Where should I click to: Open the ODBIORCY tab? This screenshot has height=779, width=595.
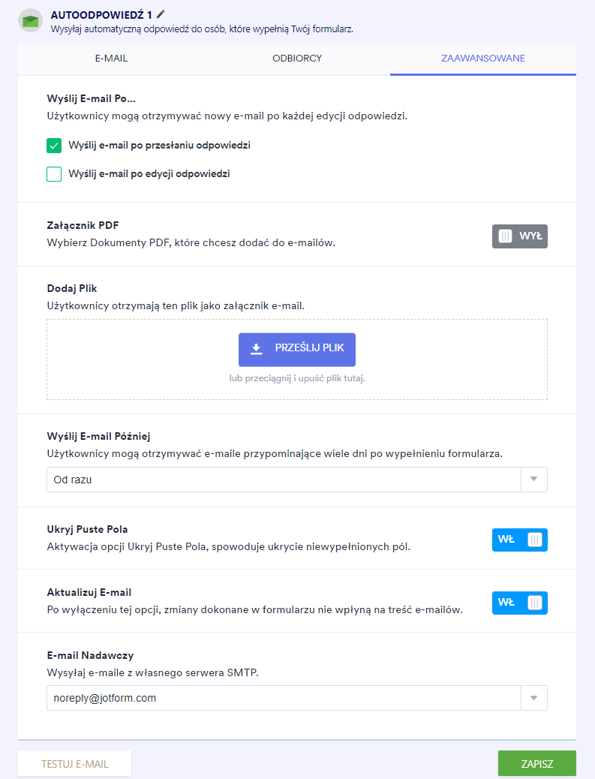pos(297,59)
